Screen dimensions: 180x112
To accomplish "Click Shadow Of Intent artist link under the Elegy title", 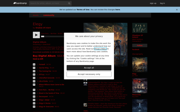I will coord(43,28).
